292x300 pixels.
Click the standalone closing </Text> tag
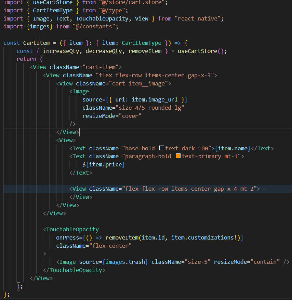[x=81, y=173]
